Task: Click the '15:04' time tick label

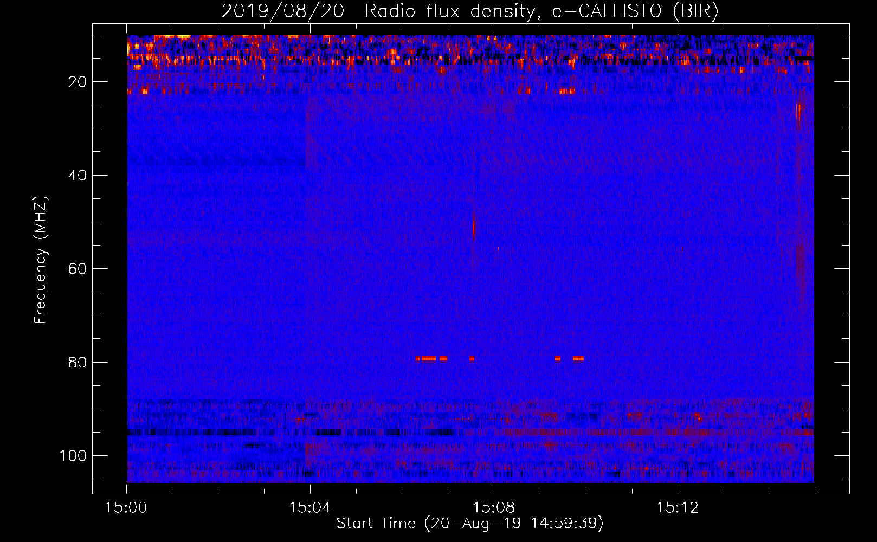Action: (x=309, y=508)
